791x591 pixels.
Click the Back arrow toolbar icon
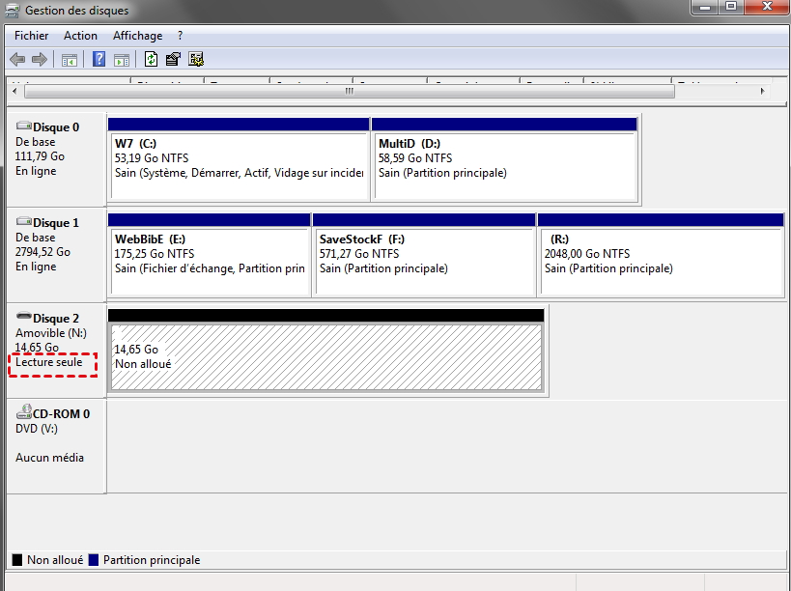(x=17, y=60)
